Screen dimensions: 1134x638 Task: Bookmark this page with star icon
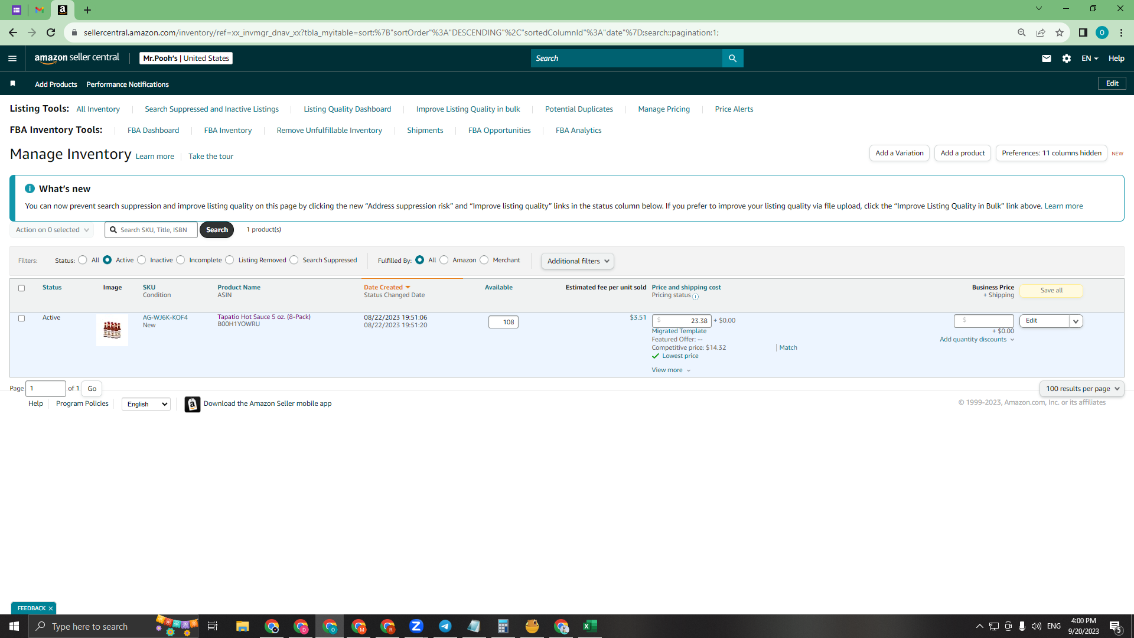click(1060, 32)
